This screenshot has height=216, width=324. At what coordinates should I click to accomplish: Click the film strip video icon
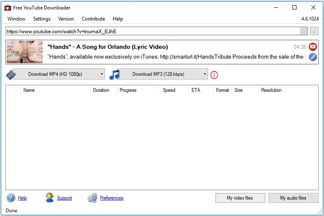coord(10,74)
